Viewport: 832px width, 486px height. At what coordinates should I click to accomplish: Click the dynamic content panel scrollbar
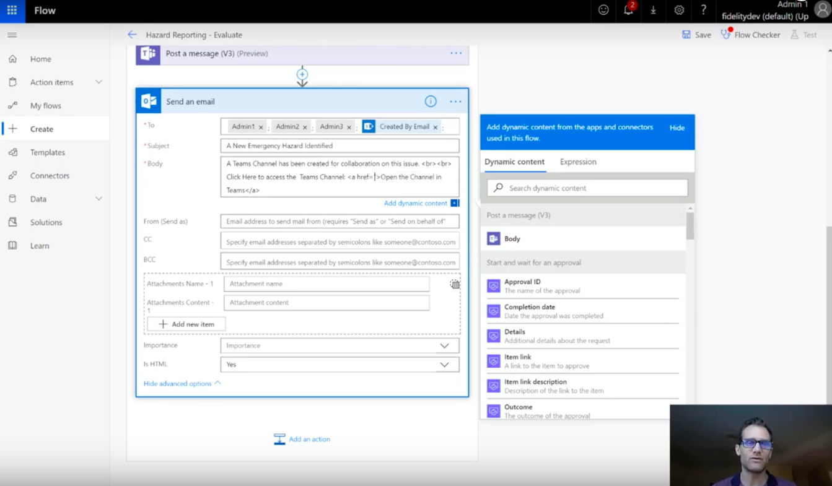[x=690, y=226]
